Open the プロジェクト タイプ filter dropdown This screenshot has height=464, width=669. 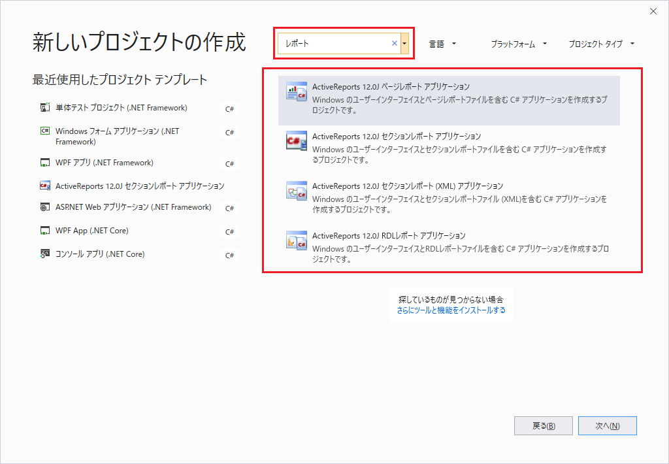click(x=601, y=44)
